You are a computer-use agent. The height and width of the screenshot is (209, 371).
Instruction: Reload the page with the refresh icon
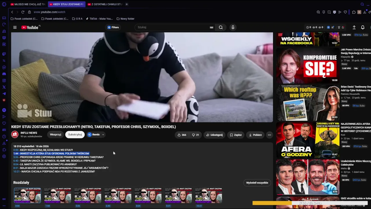point(23,12)
